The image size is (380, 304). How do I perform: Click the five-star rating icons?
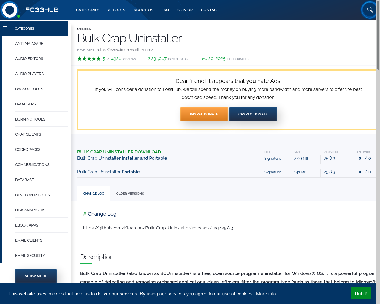[x=89, y=59]
